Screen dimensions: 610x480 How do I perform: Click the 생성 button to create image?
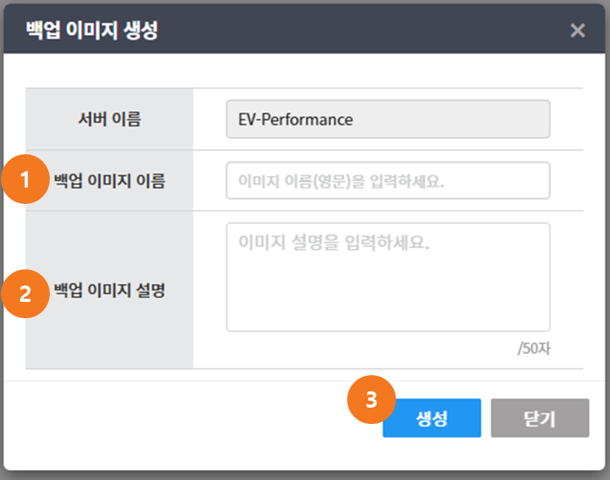click(431, 419)
